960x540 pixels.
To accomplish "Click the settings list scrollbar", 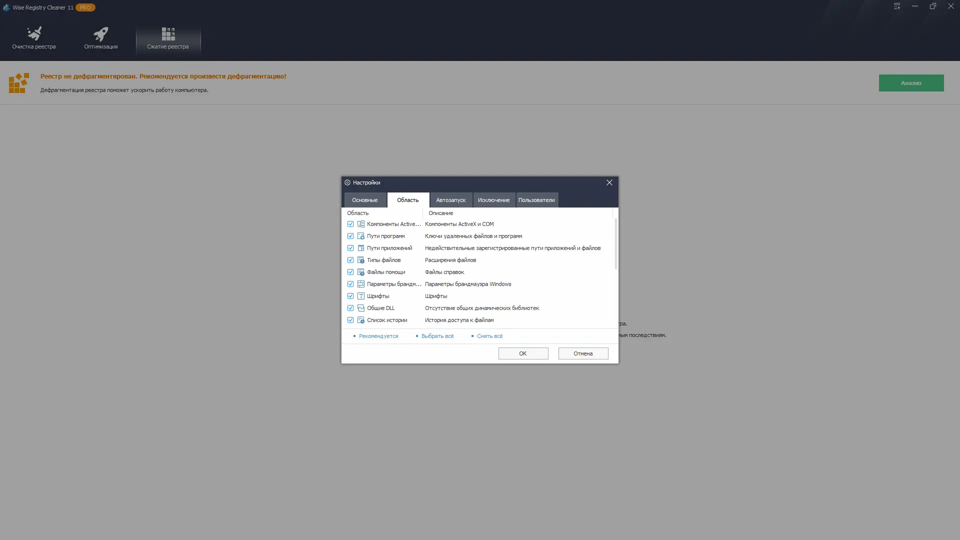I will [x=615, y=244].
